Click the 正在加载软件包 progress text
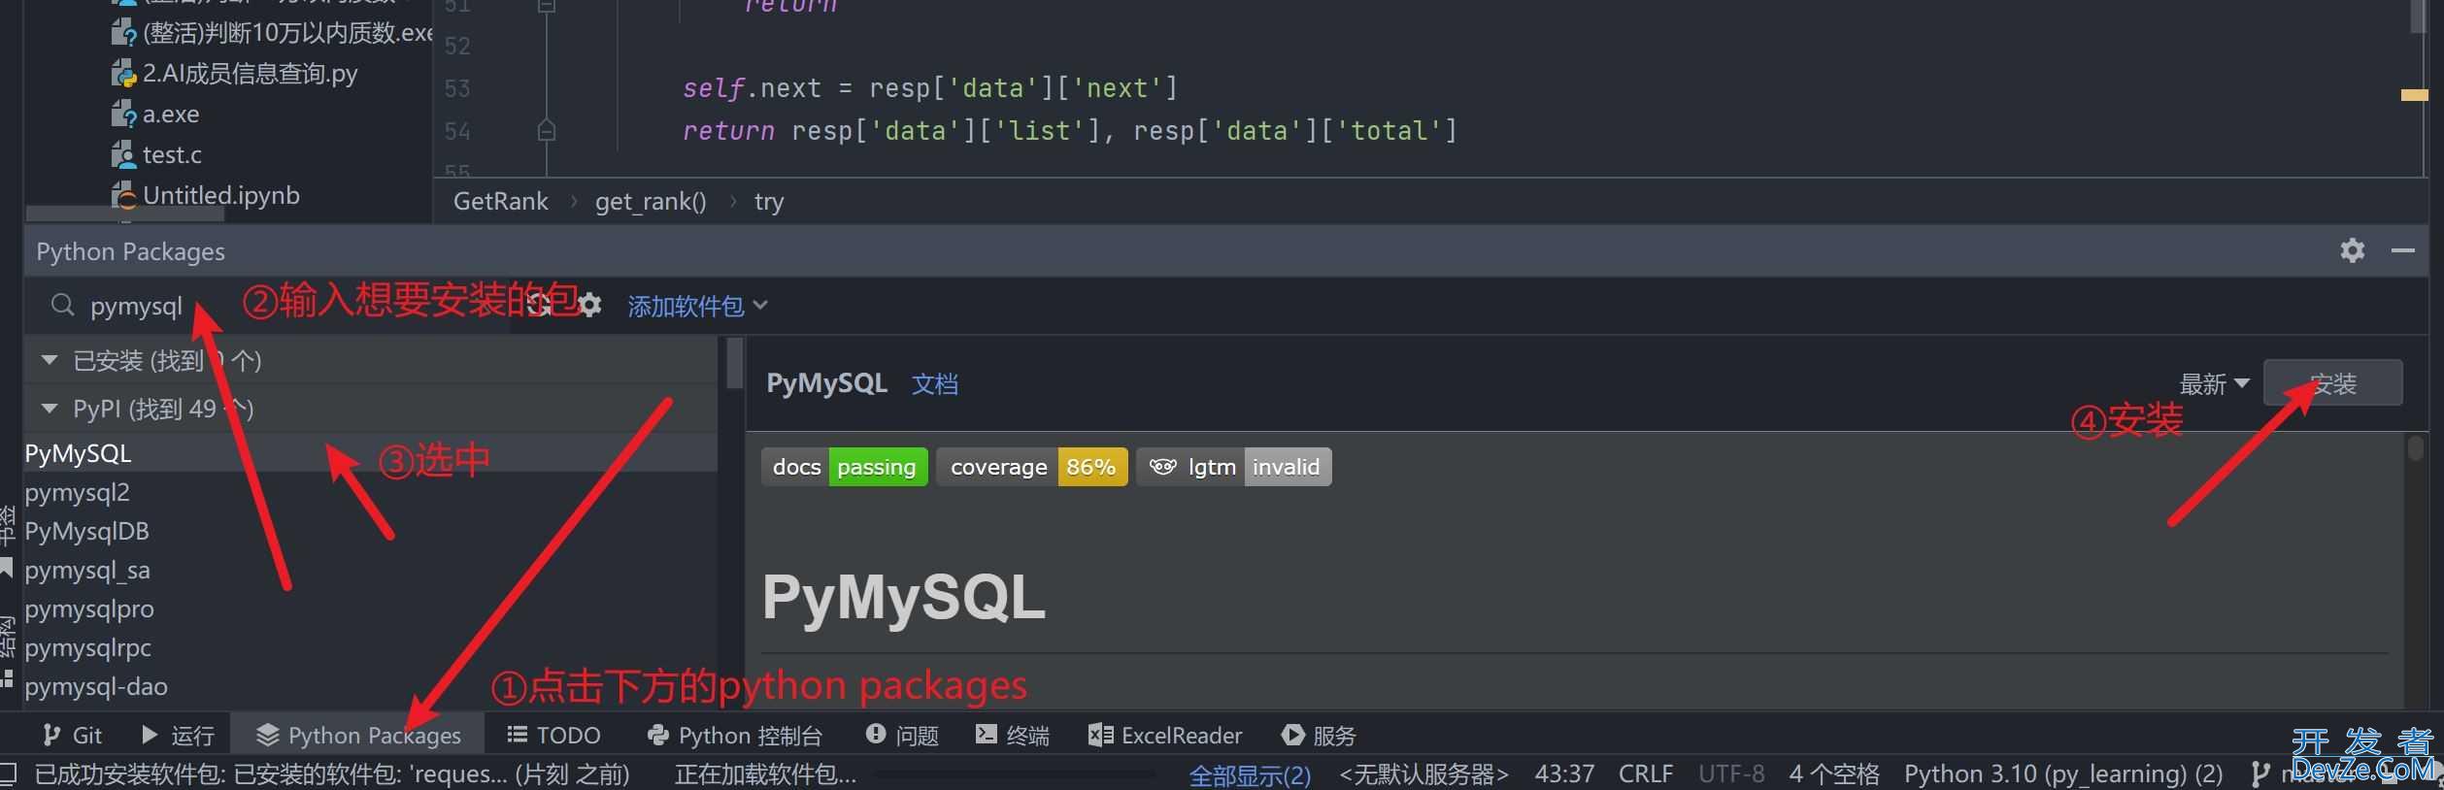This screenshot has height=790, width=2444. 765,774
